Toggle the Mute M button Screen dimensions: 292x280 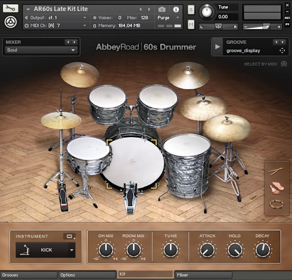pos(191,24)
